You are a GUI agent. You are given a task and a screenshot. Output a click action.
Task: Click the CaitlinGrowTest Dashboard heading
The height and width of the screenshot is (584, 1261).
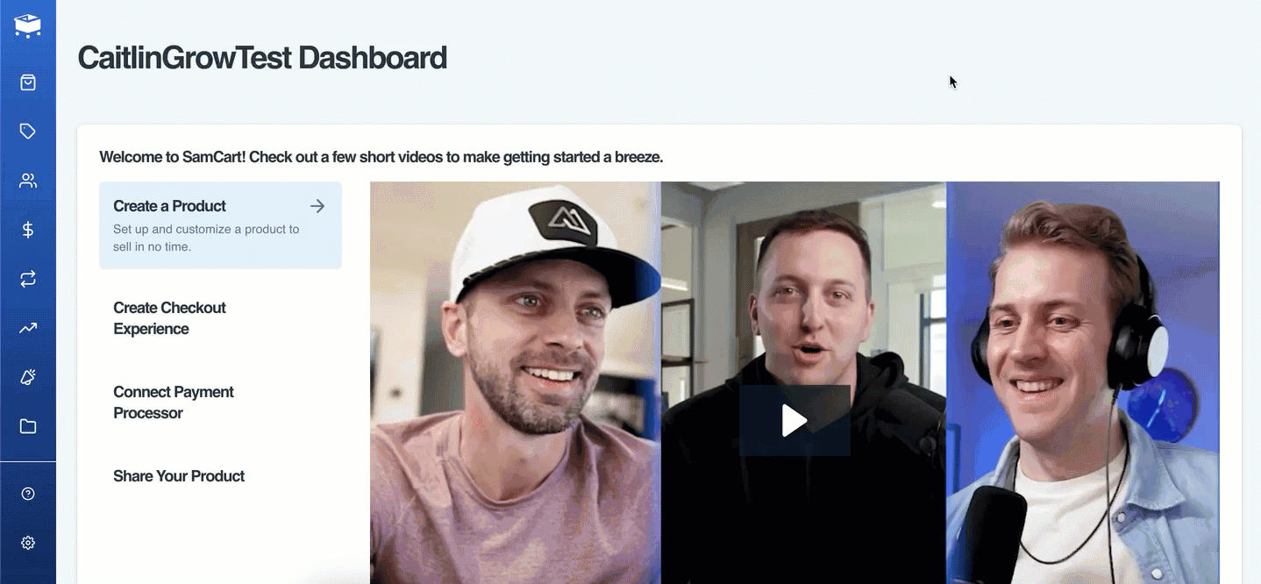coord(262,58)
